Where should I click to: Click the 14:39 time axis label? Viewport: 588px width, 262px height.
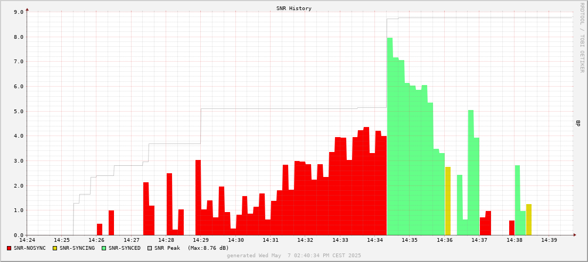click(549, 240)
